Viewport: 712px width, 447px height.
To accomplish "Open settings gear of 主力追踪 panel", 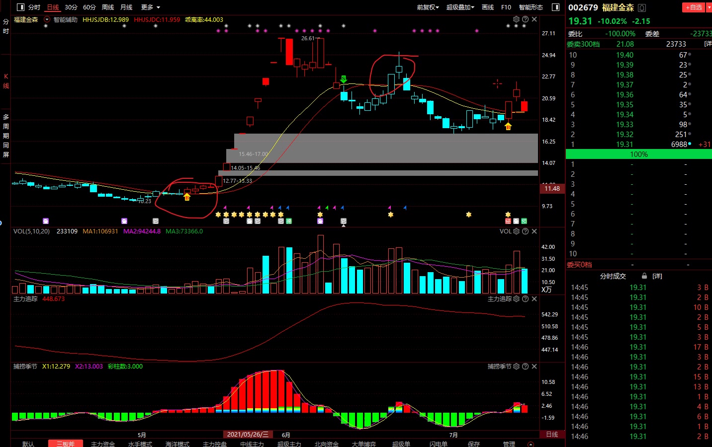I will (x=516, y=299).
